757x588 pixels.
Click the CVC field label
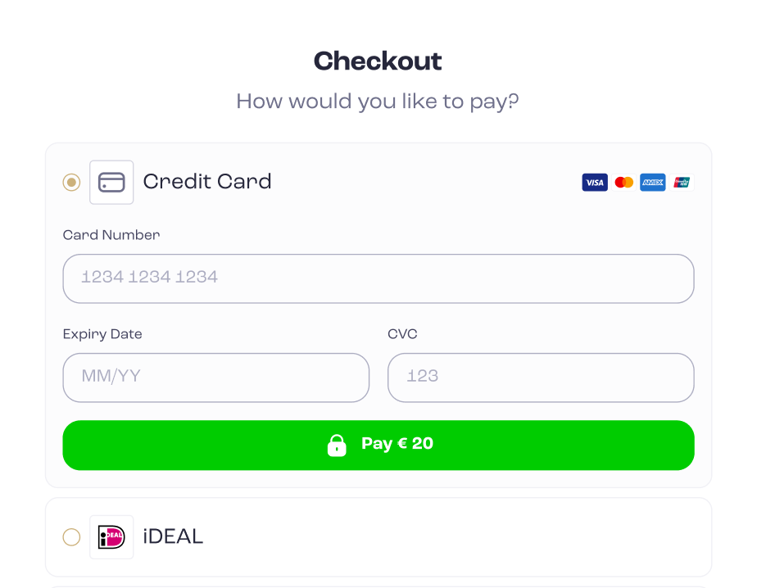[x=402, y=334]
